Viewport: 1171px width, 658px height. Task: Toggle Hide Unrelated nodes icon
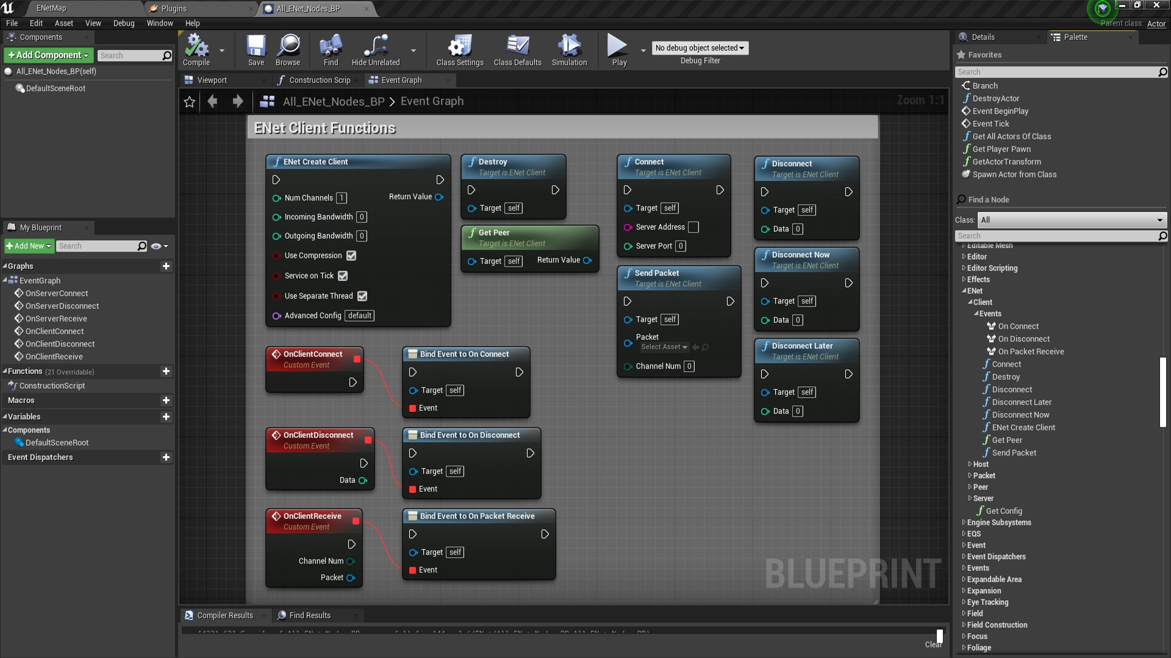coord(376,47)
